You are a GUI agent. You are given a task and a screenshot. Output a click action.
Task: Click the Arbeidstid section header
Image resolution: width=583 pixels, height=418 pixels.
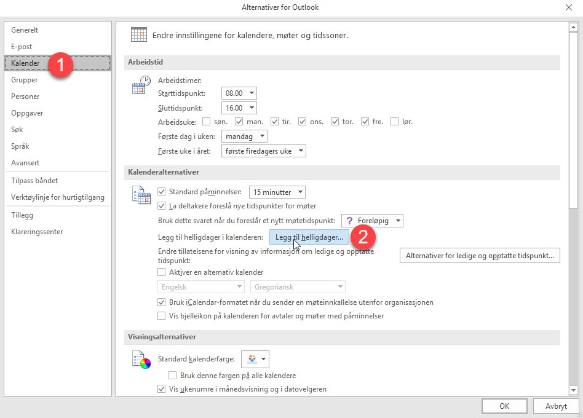pos(342,62)
